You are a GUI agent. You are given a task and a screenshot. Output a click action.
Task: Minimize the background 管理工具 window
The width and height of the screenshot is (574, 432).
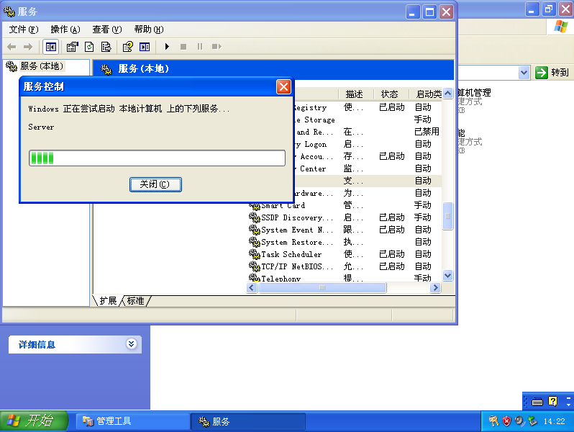532,9
